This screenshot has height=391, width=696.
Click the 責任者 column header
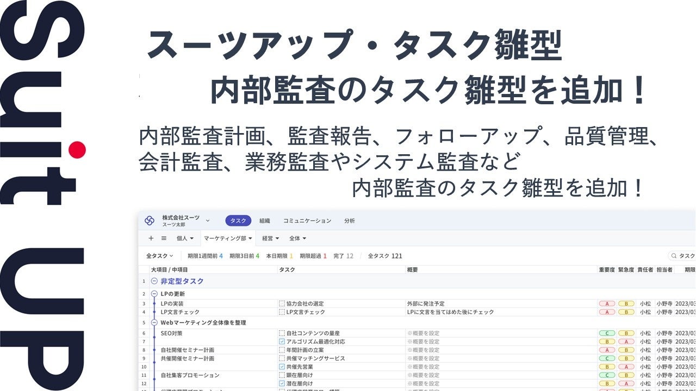click(x=645, y=270)
